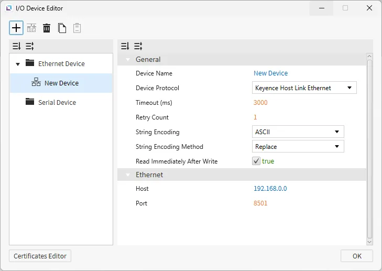This screenshot has width=382, height=271.
Task: Click the Copy device icon in toolbar
Action: (x=62, y=28)
